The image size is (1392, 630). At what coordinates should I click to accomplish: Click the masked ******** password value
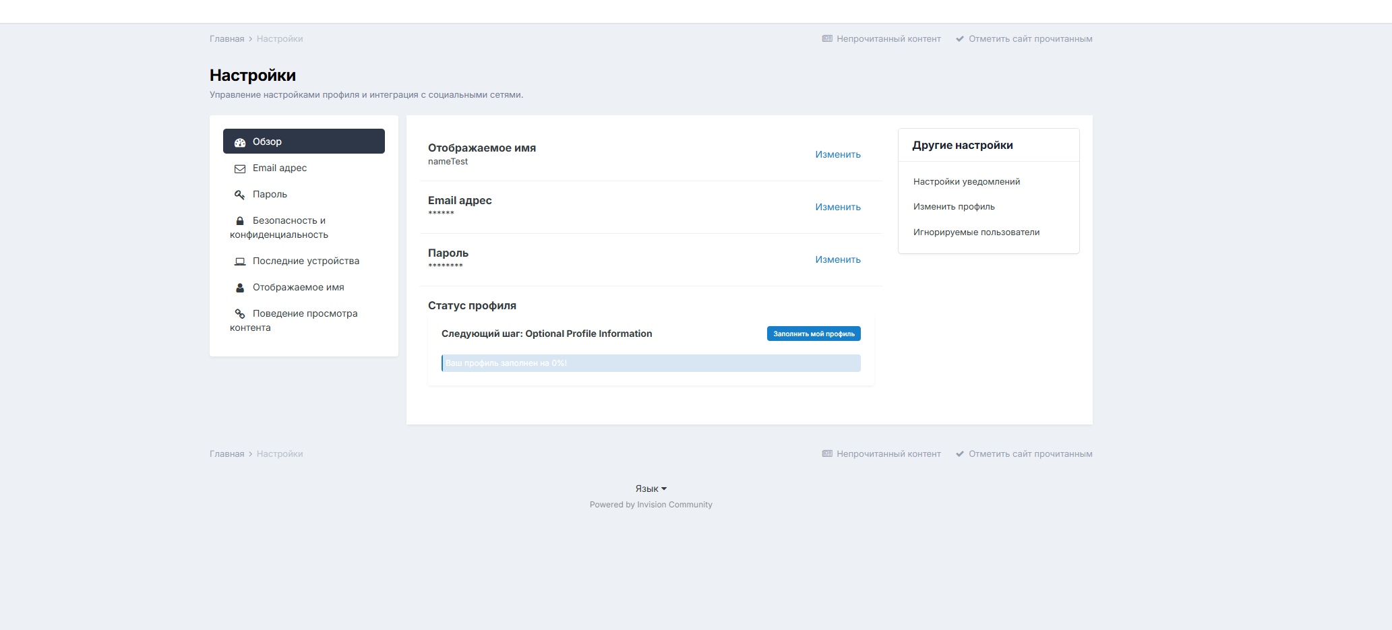click(x=446, y=266)
